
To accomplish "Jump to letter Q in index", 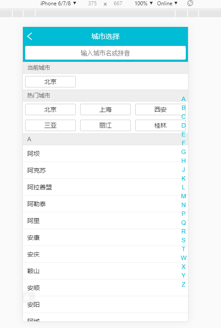I will 184,222.
